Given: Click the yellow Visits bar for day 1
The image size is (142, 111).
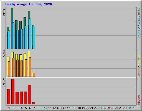Looking at the screenshot, I should coord(8,67).
